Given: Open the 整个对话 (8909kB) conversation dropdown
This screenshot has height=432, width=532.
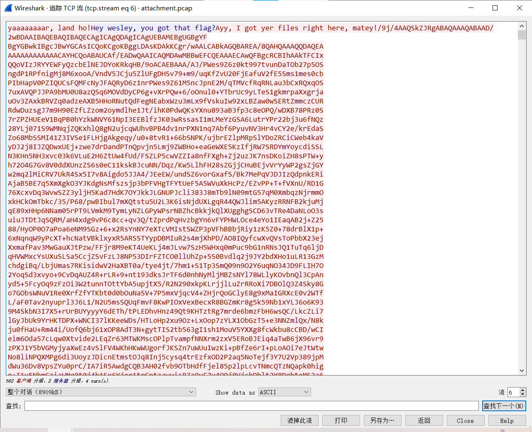Looking at the screenshot, I should pyautogui.click(x=101, y=392).
